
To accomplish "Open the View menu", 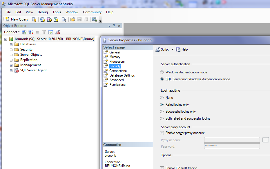I will 30,12.
